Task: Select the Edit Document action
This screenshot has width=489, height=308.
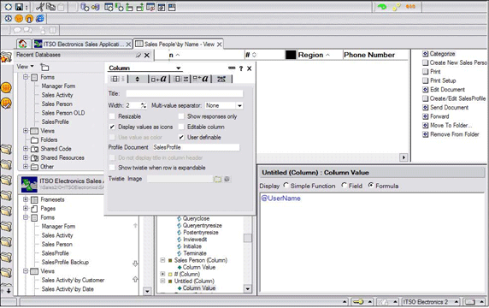Action: [x=447, y=90]
